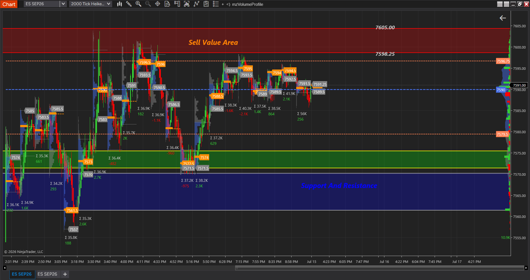Open the 2000 Tick Heiken interval dropdown
Screen dimensions: 530x280
[90, 4]
